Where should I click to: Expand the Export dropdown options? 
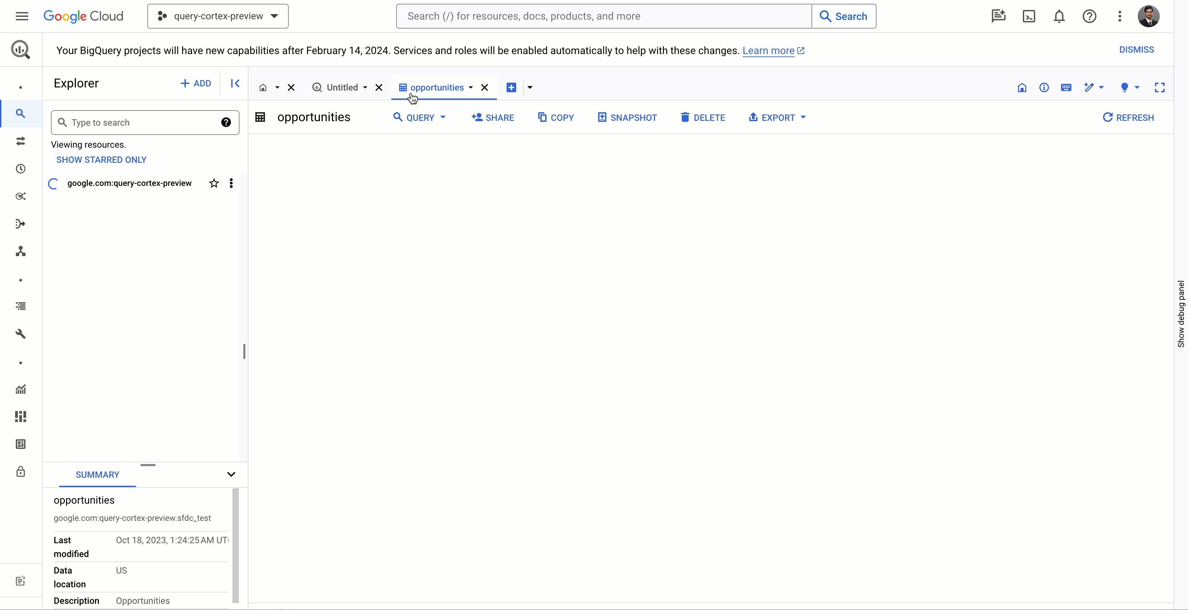coord(804,117)
